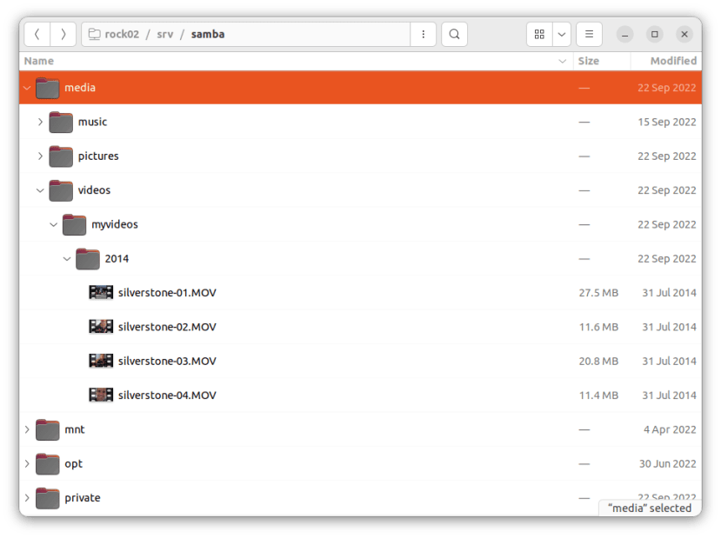Close the file manager window
This screenshot has width=721, height=538.
coord(684,35)
